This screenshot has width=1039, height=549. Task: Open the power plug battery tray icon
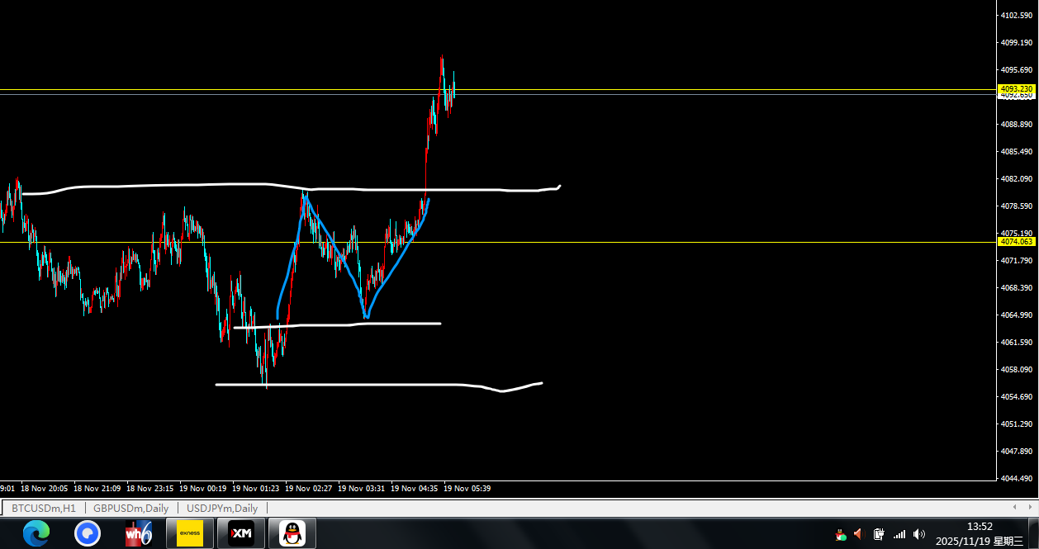pos(879,534)
